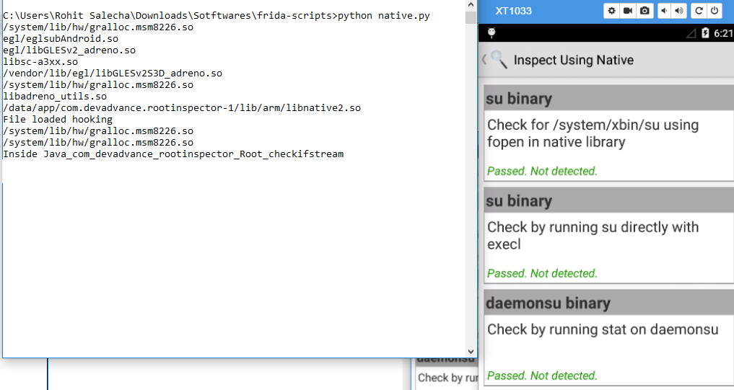Rotate or refresh device with circular arrow icon
This screenshot has width=734, height=390.
pyautogui.click(x=699, y=11)
